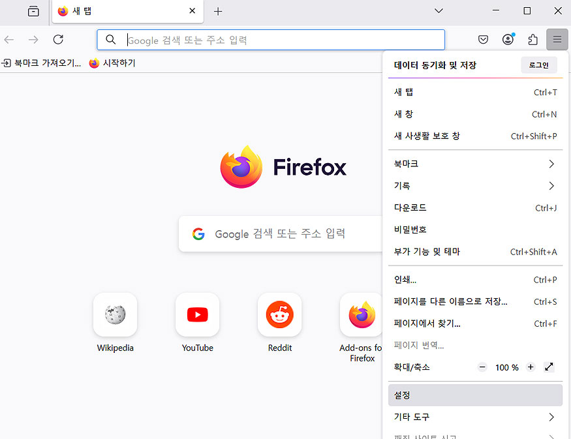Viewport: 571px width, 439px height.
Task: Click the magnifier icon in address bar
Action: (x=111, y=39)
